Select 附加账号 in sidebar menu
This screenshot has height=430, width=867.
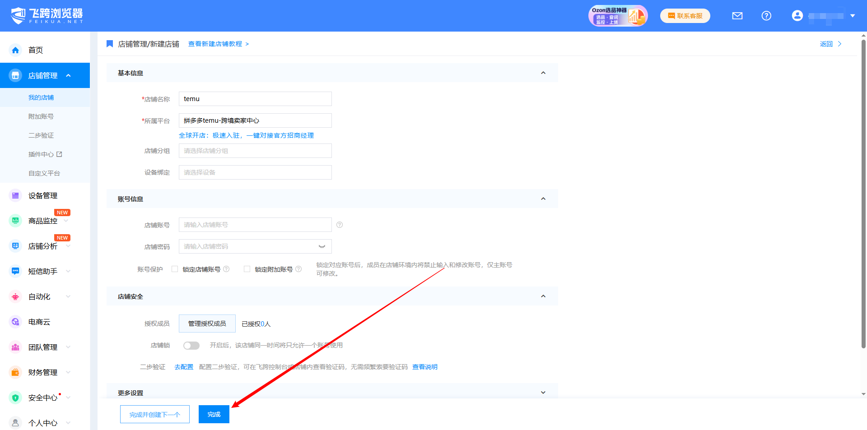pos(41,116)
